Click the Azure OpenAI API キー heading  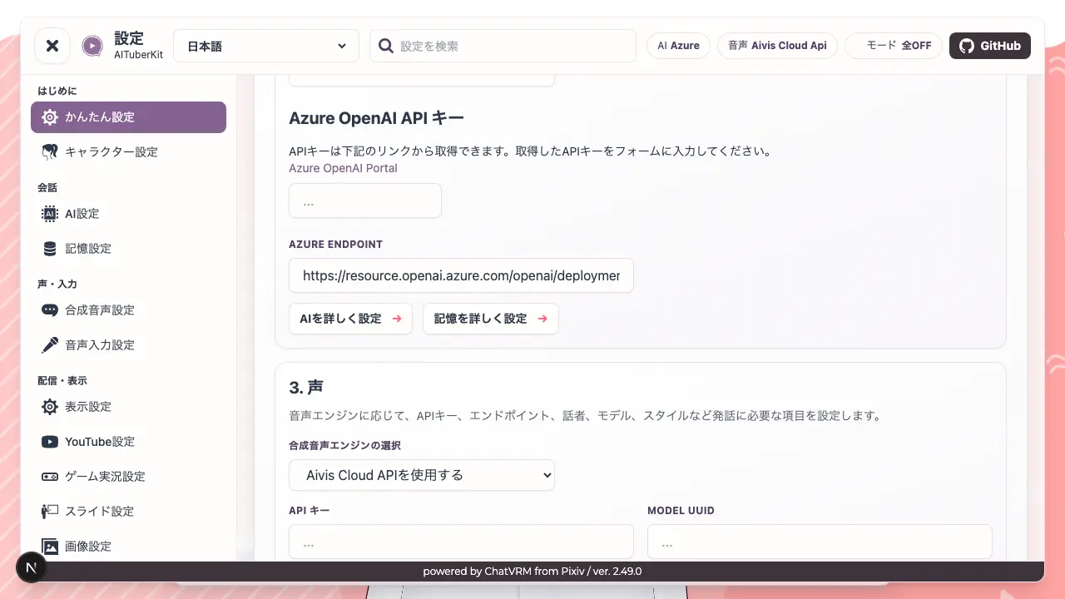(x=376, y=118)
